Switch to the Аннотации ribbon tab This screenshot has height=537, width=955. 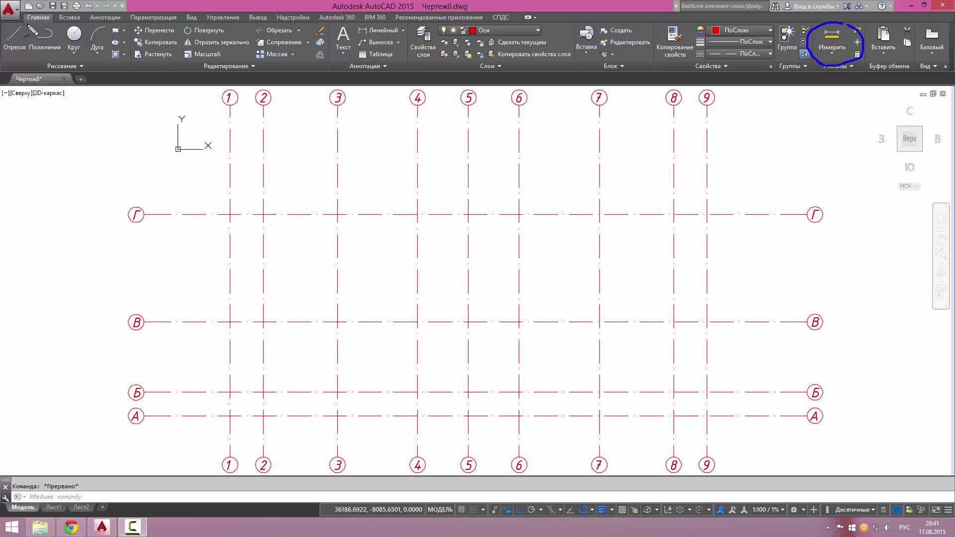click(x=105, y=17)
